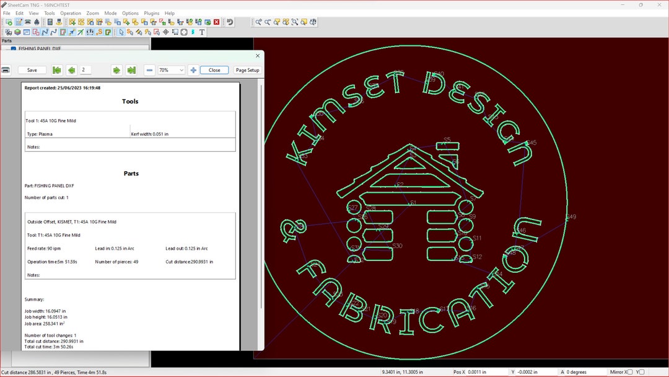
Task: Jump to last page using green arrow icon
Action: coord(132,70)
